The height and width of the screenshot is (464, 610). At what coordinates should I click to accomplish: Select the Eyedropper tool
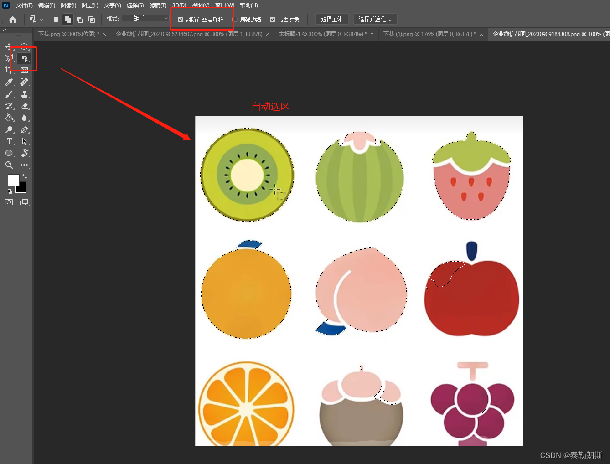click(9, 82)
